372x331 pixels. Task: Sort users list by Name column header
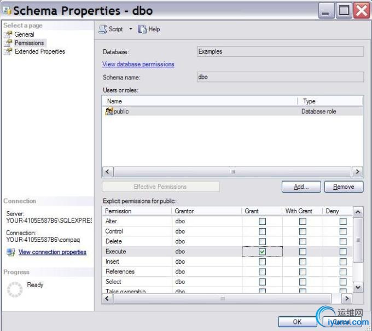coord(200,101)
